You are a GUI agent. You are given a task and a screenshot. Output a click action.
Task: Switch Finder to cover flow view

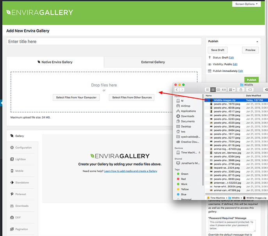(x=224, y=90)
